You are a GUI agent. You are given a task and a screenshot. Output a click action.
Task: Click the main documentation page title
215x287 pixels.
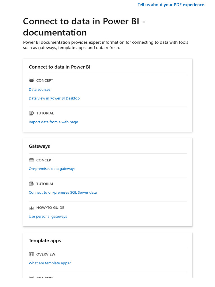(x=84, y=27)
